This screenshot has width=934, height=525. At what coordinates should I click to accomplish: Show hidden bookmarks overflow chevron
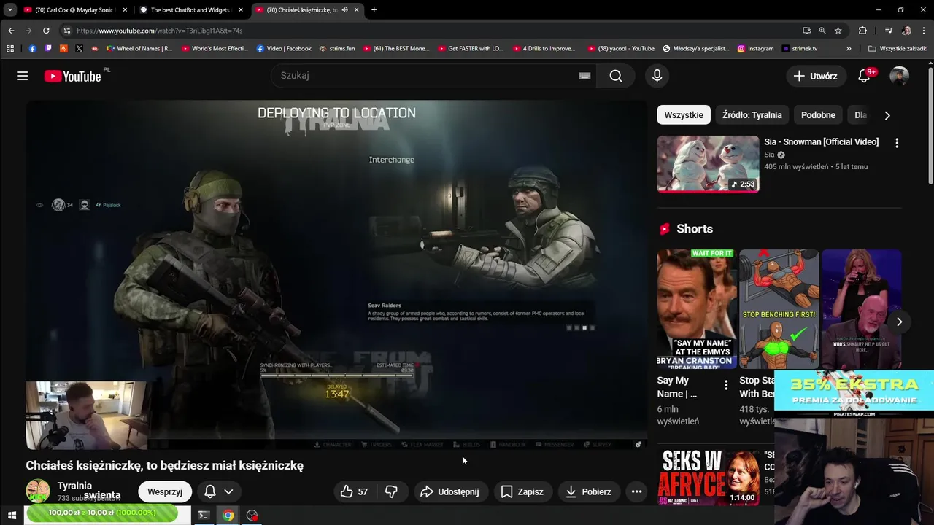click(849, 49)
